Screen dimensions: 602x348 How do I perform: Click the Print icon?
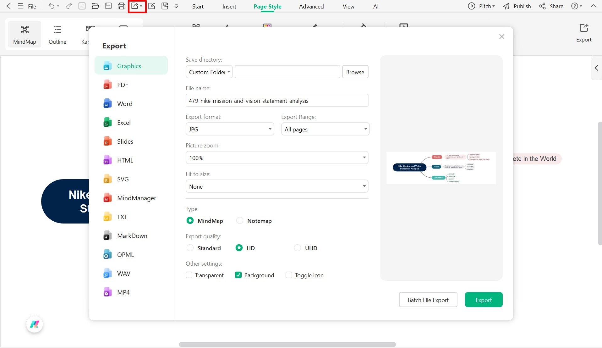(x=122, y=6)
